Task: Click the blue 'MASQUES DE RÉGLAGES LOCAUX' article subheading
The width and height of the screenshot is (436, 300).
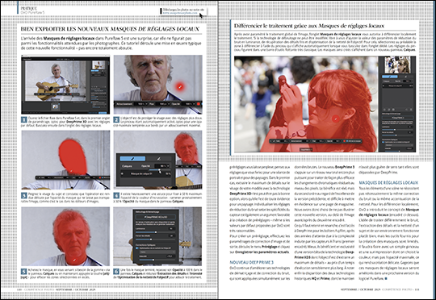Action: (x=388, y=183)
